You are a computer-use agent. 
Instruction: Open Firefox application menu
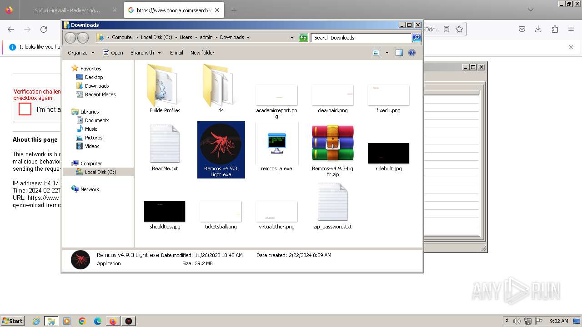tap(571, 29)
